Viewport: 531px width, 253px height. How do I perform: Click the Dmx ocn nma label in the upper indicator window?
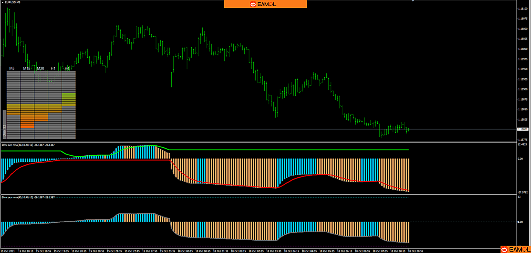tap(28, 145)
